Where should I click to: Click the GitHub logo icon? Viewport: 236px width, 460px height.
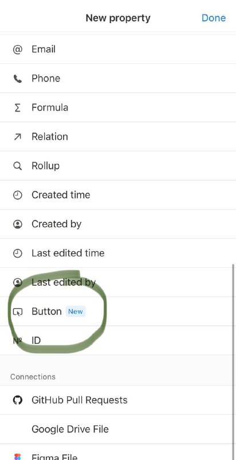pos(18,400)
